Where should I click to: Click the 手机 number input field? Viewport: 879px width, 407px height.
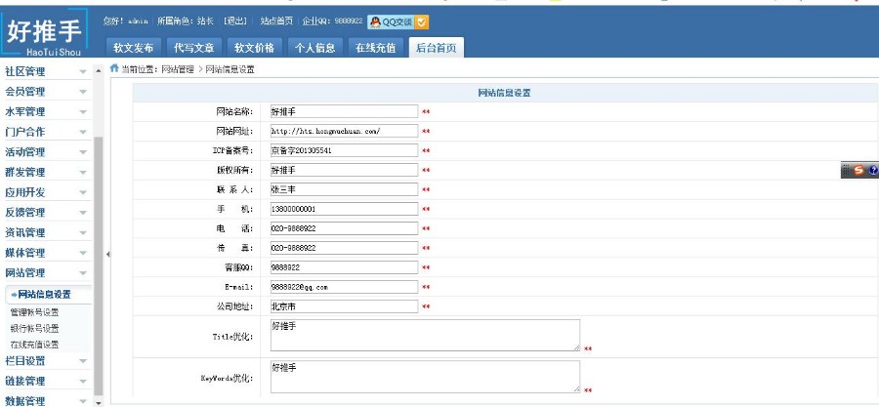click(x=344, y=209)
